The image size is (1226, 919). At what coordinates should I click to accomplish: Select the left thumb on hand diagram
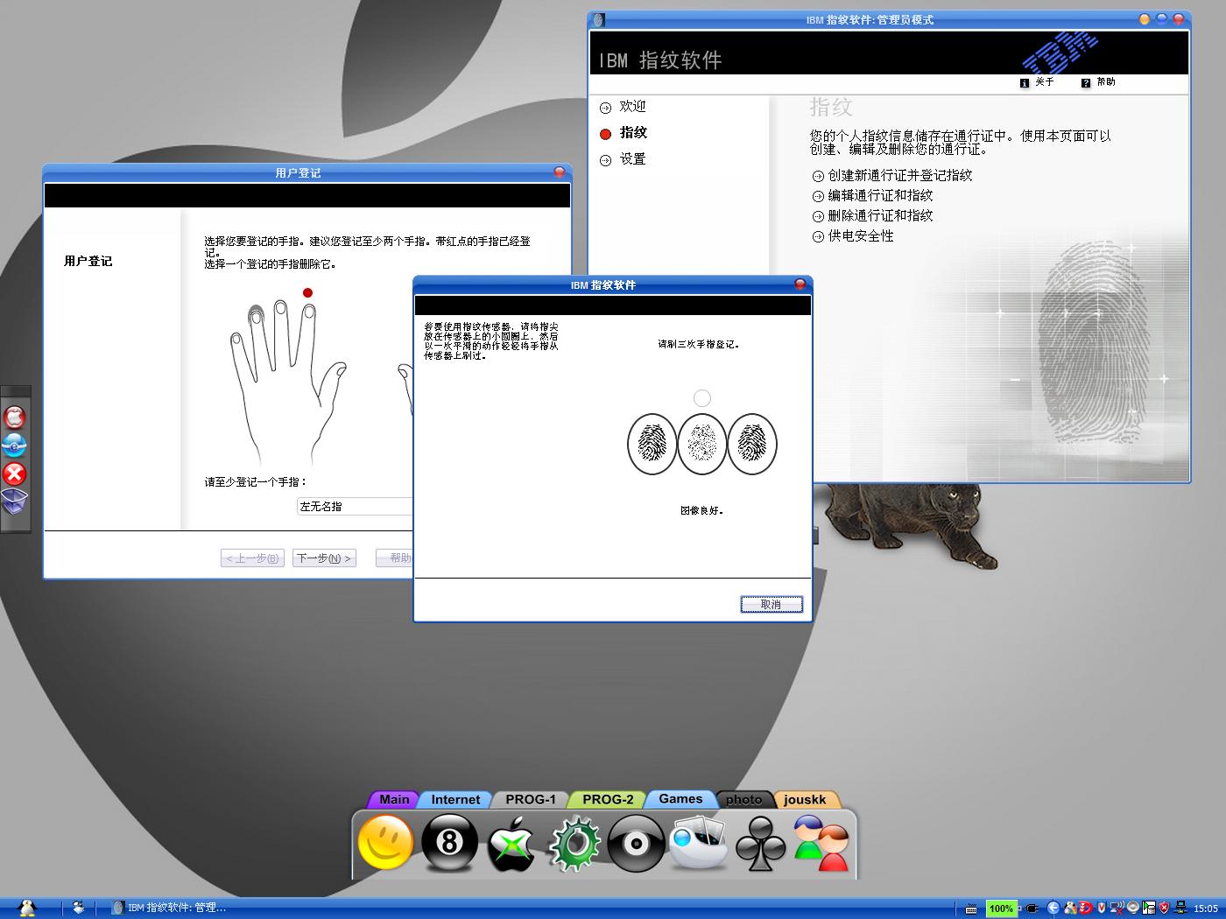click(x=337, y=377)
